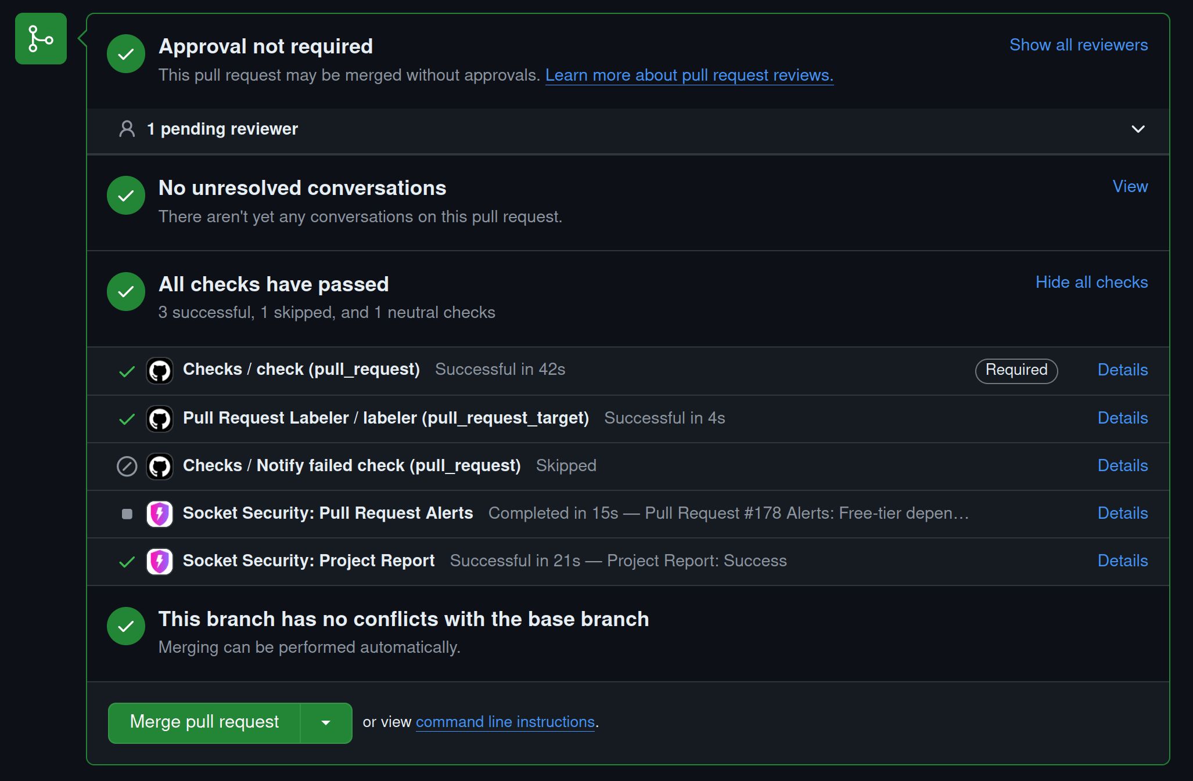
Task: Open Details for Socket Security Project Report
Action: [x=1122, y=561]
